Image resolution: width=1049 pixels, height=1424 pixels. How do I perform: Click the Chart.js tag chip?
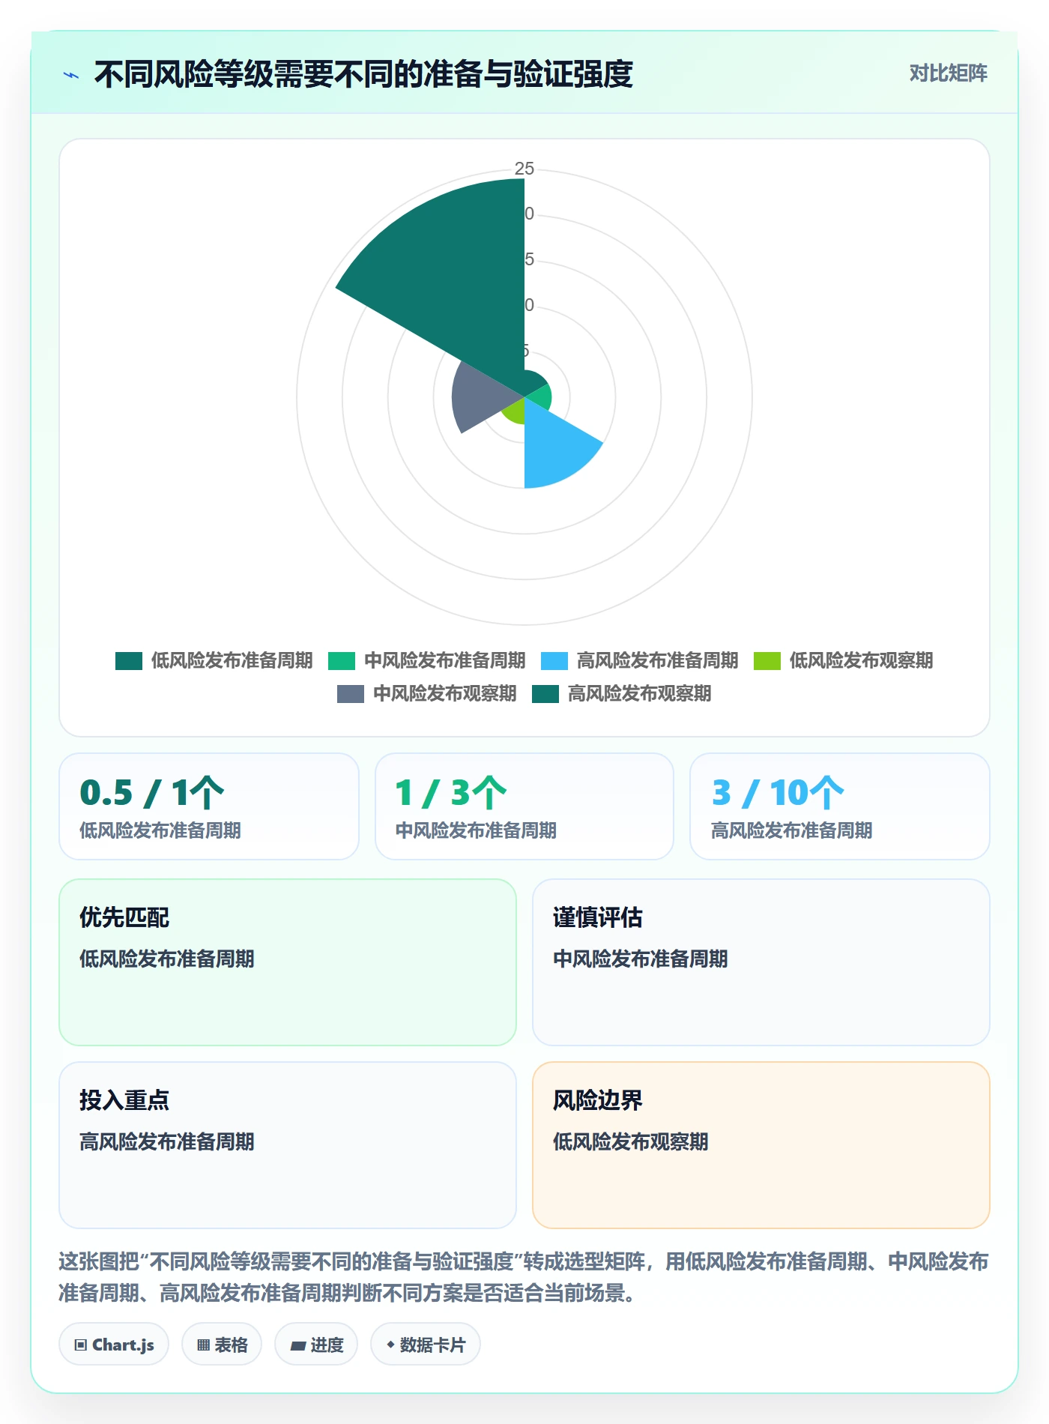[114, 1345]
